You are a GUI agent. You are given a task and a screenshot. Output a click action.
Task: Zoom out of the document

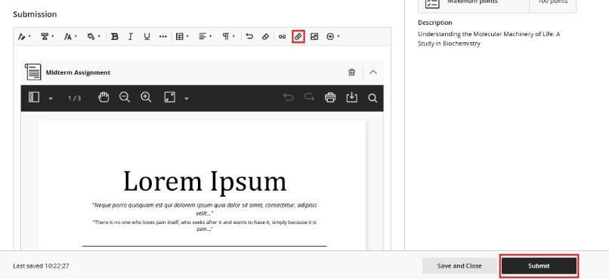coord(125,97)
